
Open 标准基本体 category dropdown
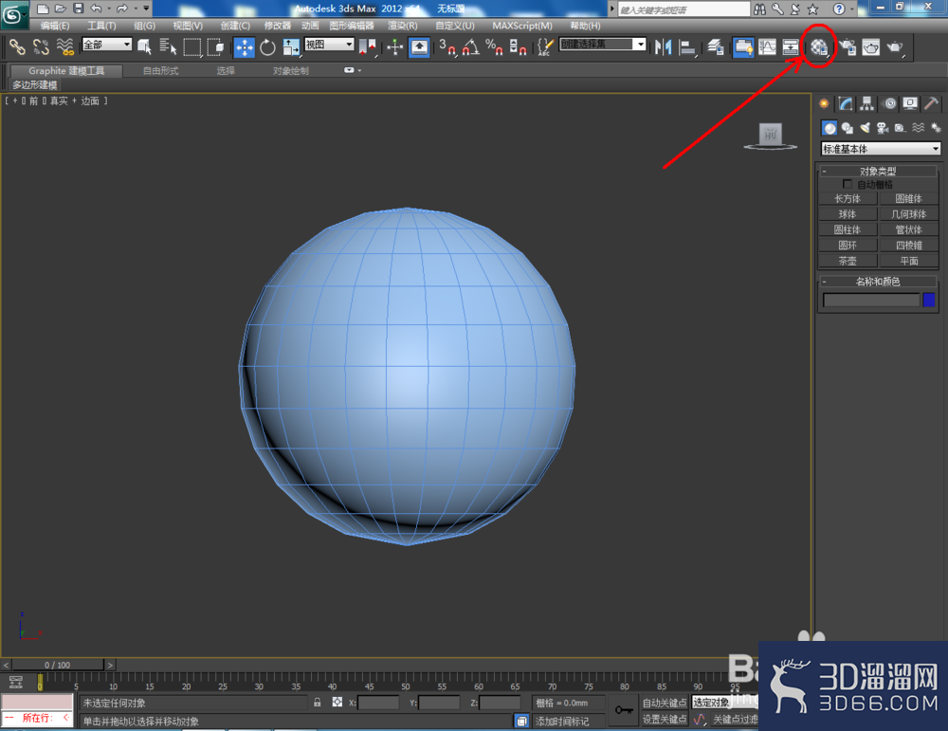(x=881, y=149)
